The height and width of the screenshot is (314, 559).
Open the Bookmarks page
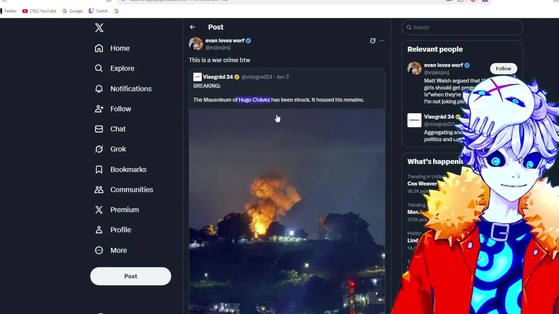[x=121, y=169]
